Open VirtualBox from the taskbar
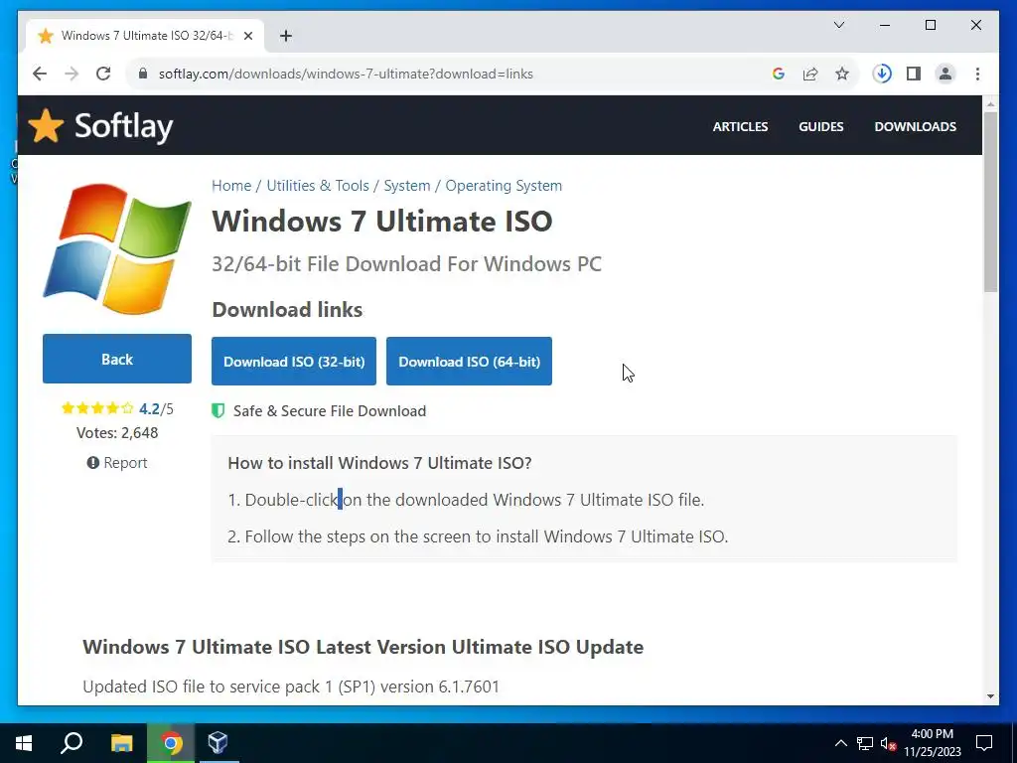The height and width of the screenshot is (763, 1017). click(218, 743)
